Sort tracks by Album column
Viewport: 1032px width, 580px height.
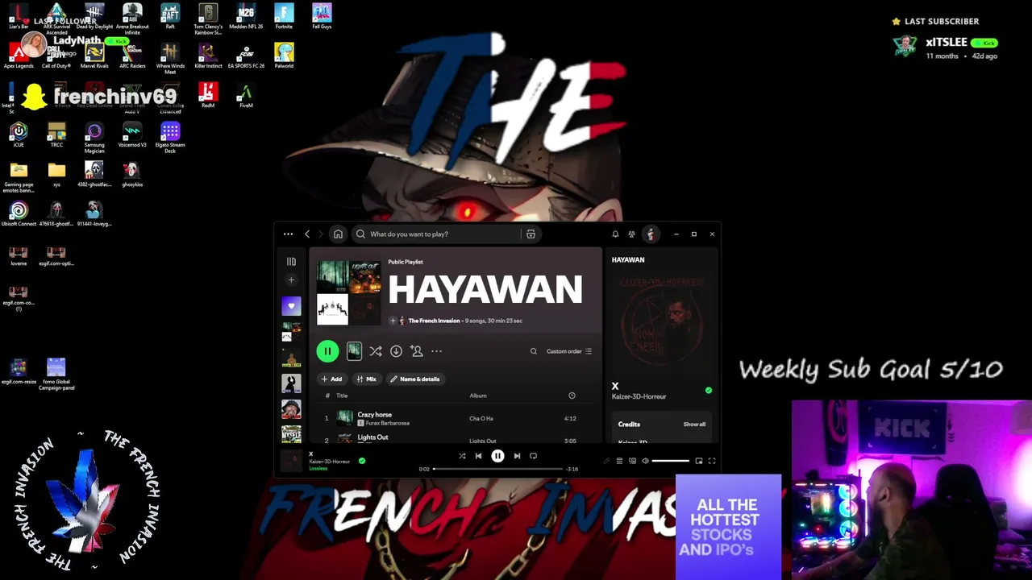tap(478, 396)
